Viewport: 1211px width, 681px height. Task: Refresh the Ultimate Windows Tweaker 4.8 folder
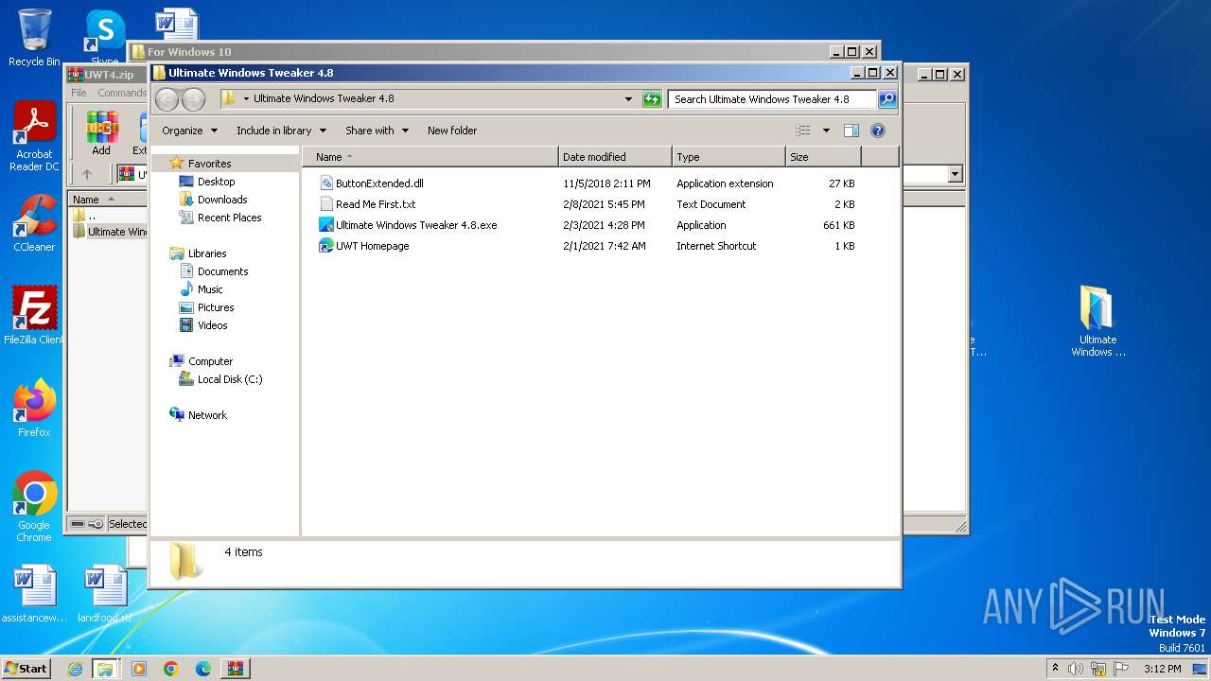coord(652,99)
